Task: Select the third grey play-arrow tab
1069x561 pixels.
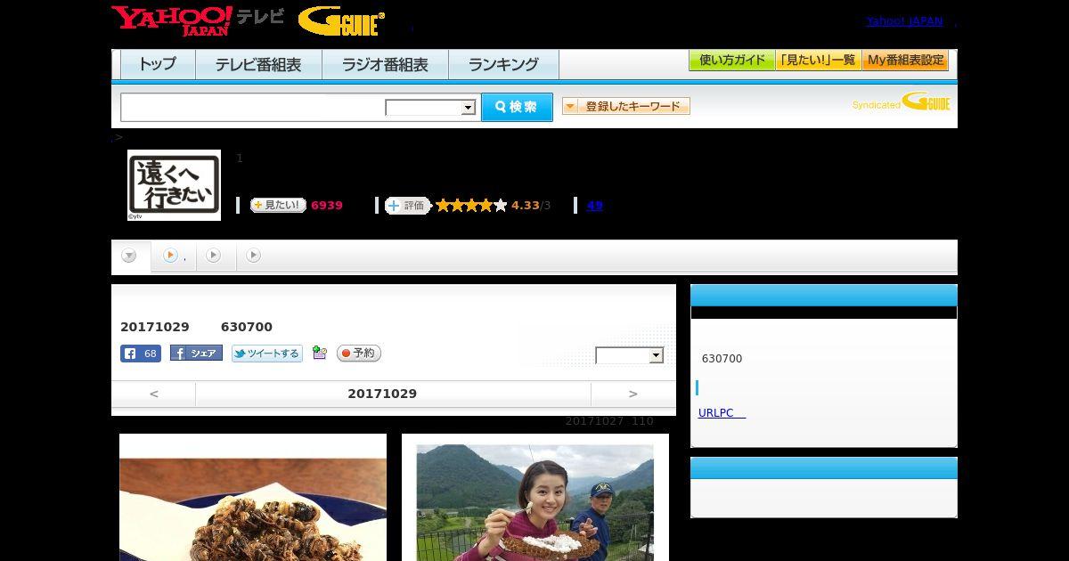Action: click(213, 256)
